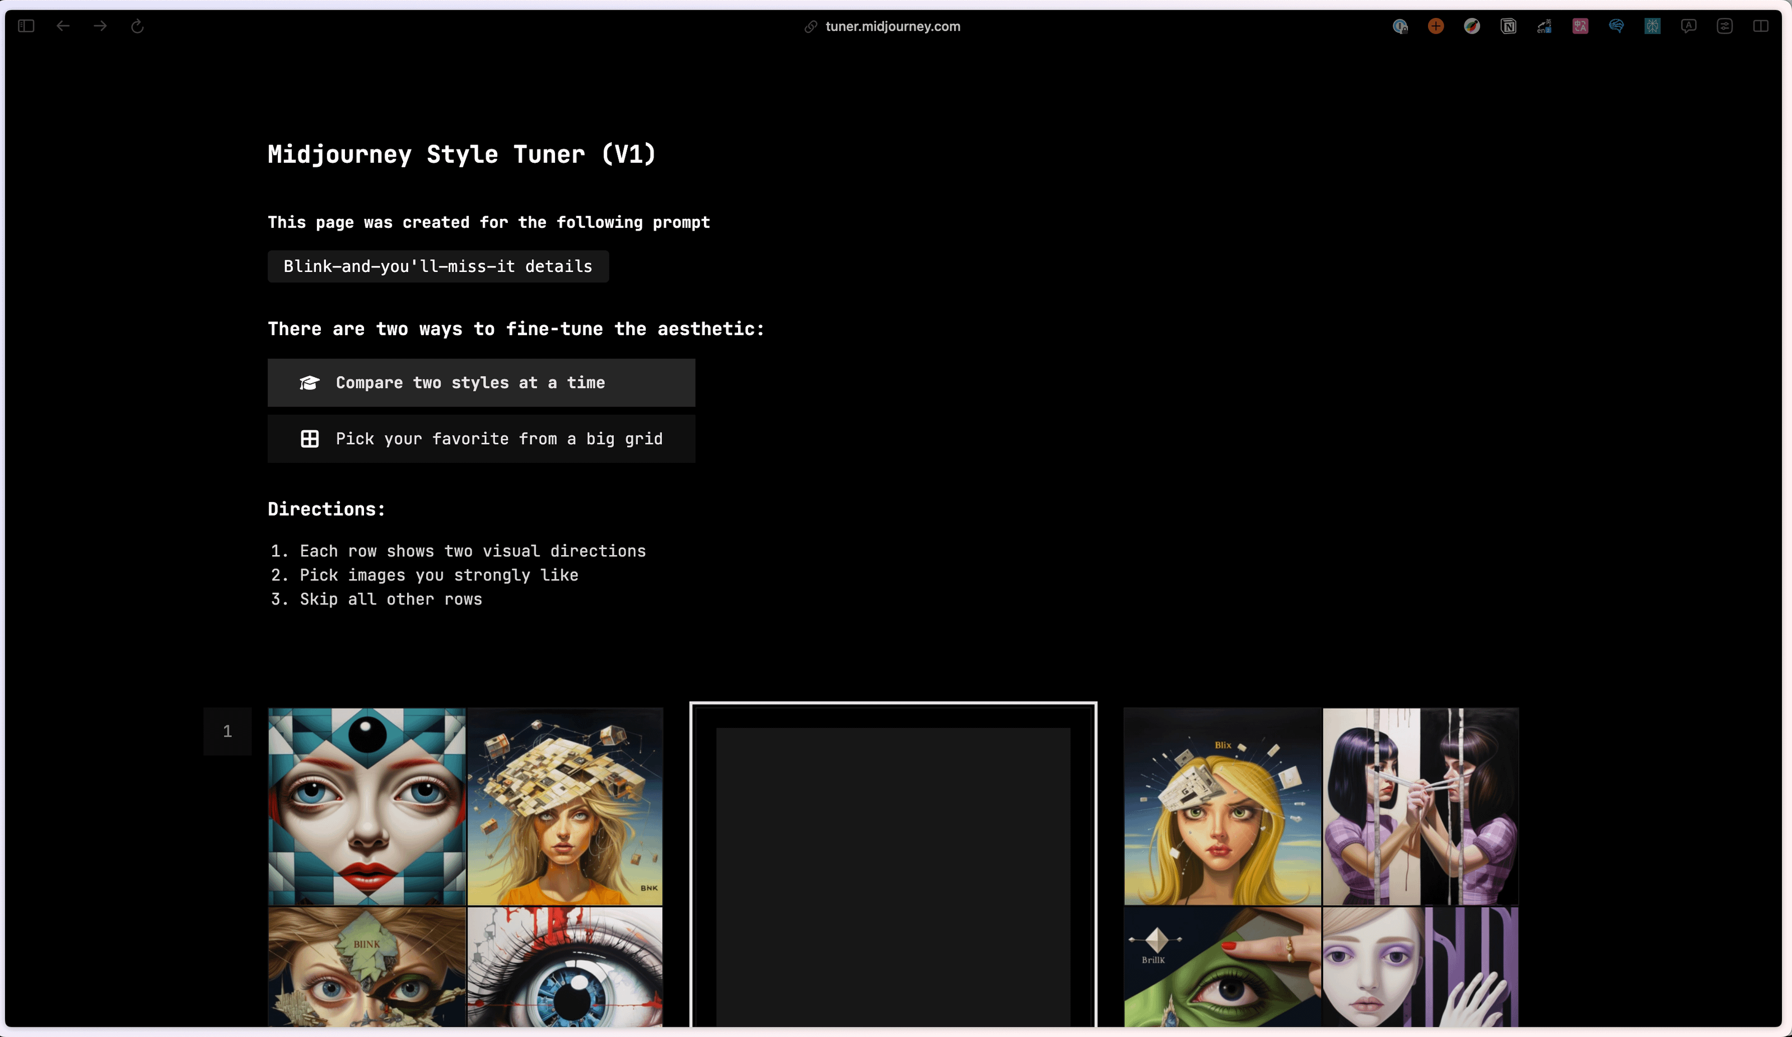
Task: Go back using the back arrow
Action: click(63, 26)
